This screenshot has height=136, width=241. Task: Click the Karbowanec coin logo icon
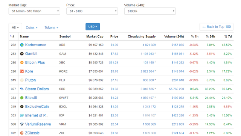coord(22,45)
